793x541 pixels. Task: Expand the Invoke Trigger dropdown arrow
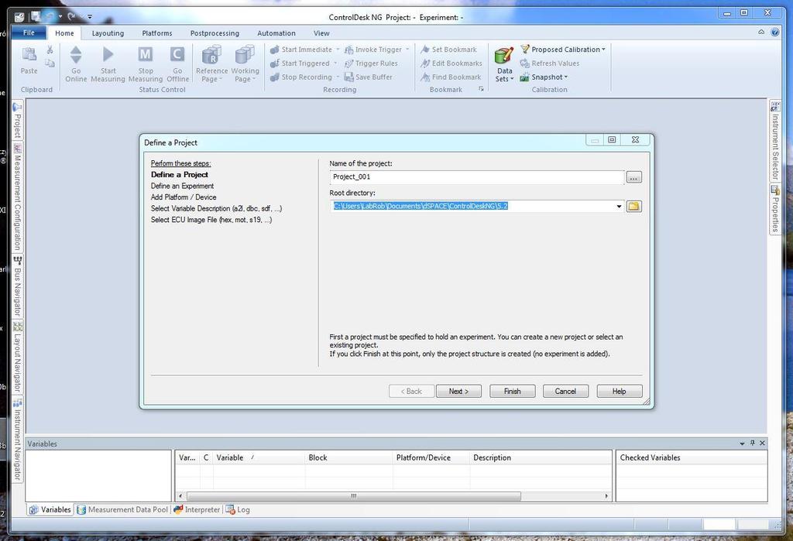tap(407, 50)
